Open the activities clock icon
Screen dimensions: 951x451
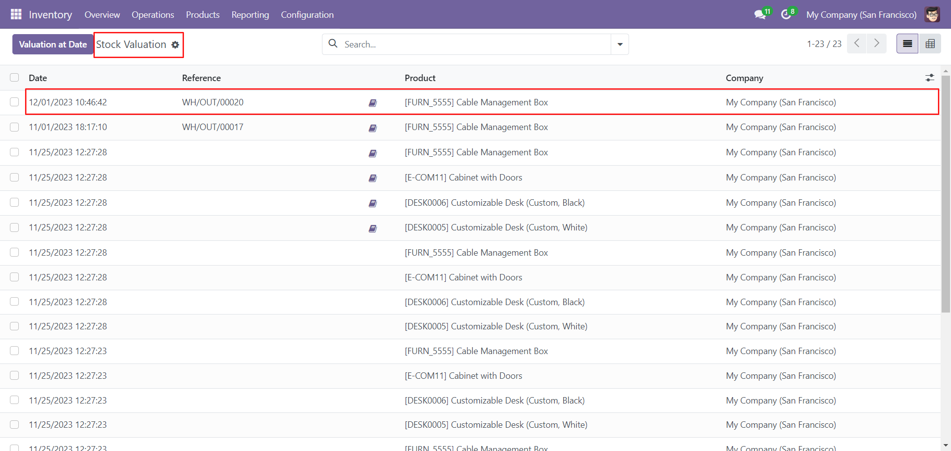(786, 14)
